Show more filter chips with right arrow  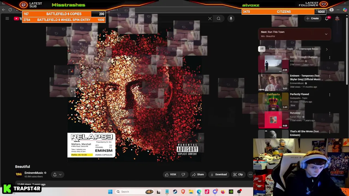coord(327,49)
